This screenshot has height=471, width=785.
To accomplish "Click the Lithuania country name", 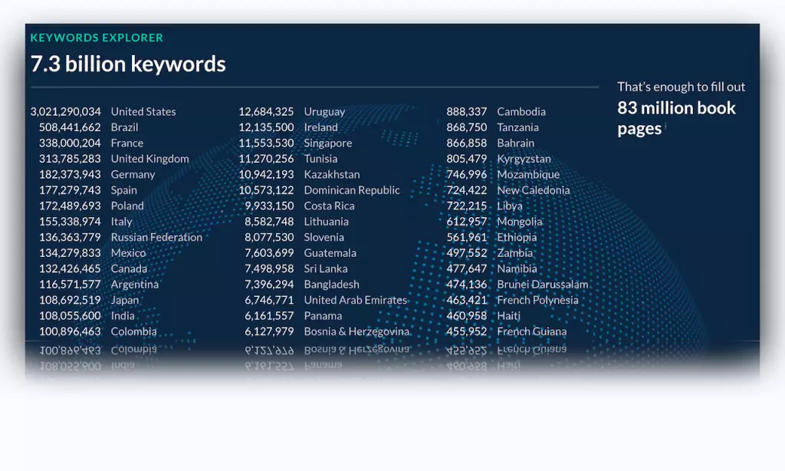I will coord(326,222).
